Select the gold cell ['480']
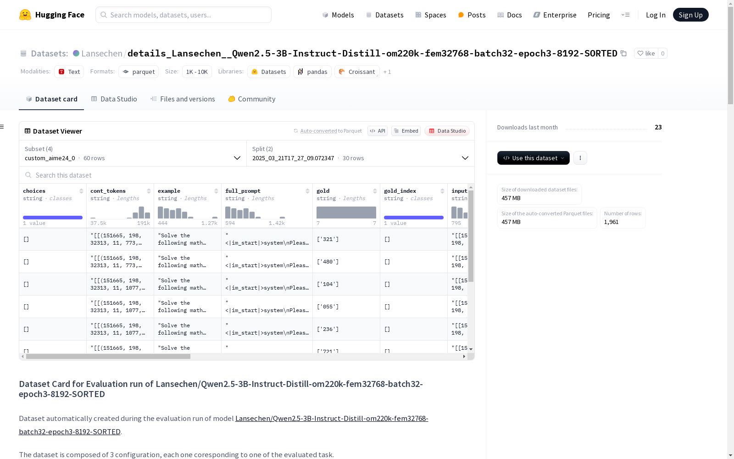 (x=346, y=262)
